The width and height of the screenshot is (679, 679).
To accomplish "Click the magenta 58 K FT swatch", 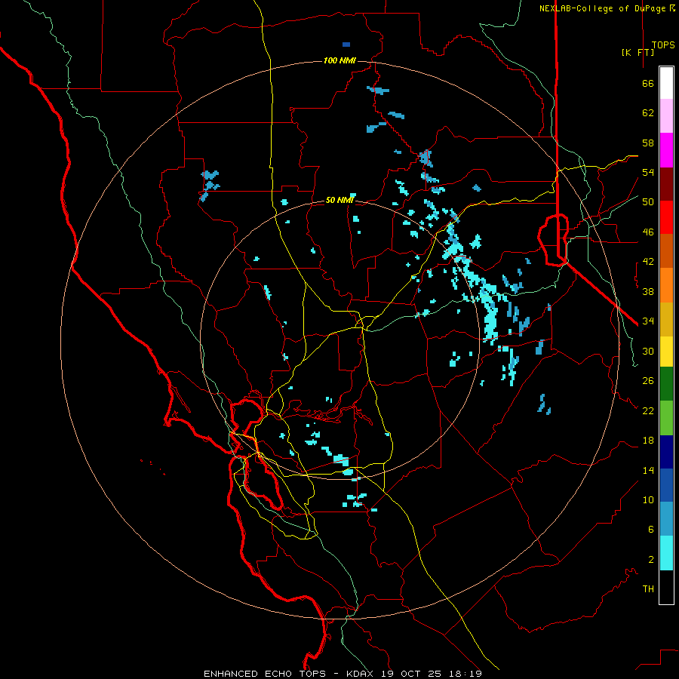I will (666, 150).
